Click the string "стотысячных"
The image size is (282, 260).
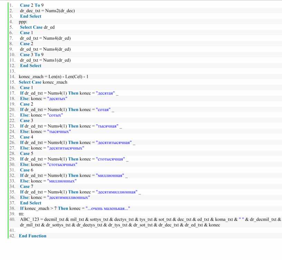click(x=62, y=164)
